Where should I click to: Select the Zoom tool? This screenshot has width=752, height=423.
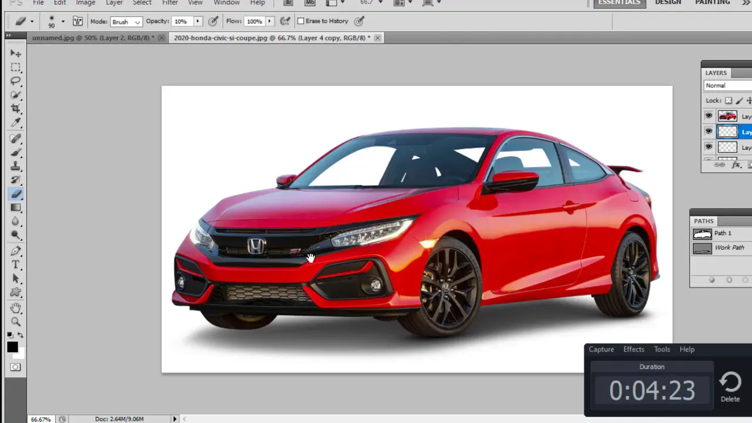(16, 322)
